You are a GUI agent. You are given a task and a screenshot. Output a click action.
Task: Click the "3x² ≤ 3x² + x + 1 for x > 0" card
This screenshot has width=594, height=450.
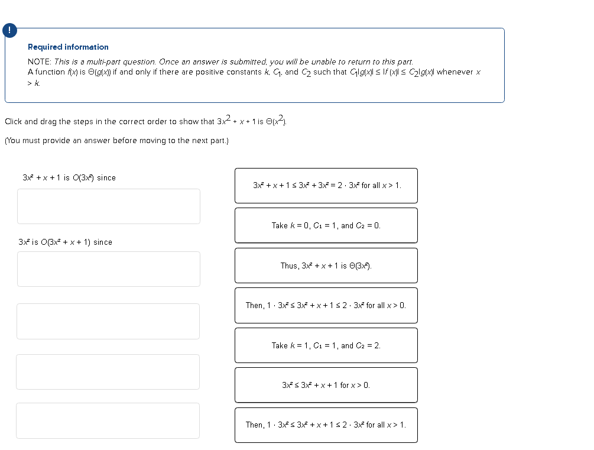point(326,385)
